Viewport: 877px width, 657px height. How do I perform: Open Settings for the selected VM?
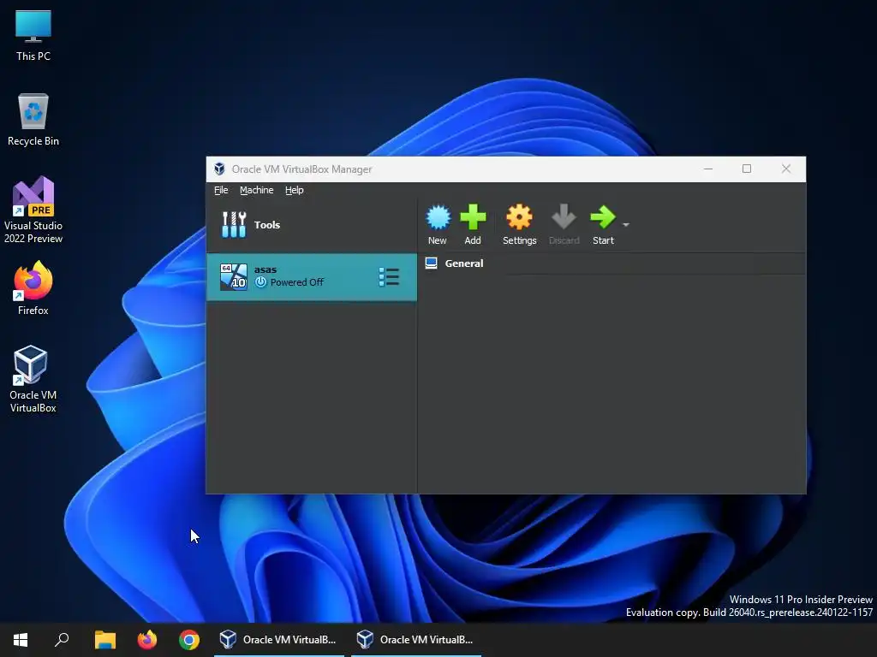[519, 224]
